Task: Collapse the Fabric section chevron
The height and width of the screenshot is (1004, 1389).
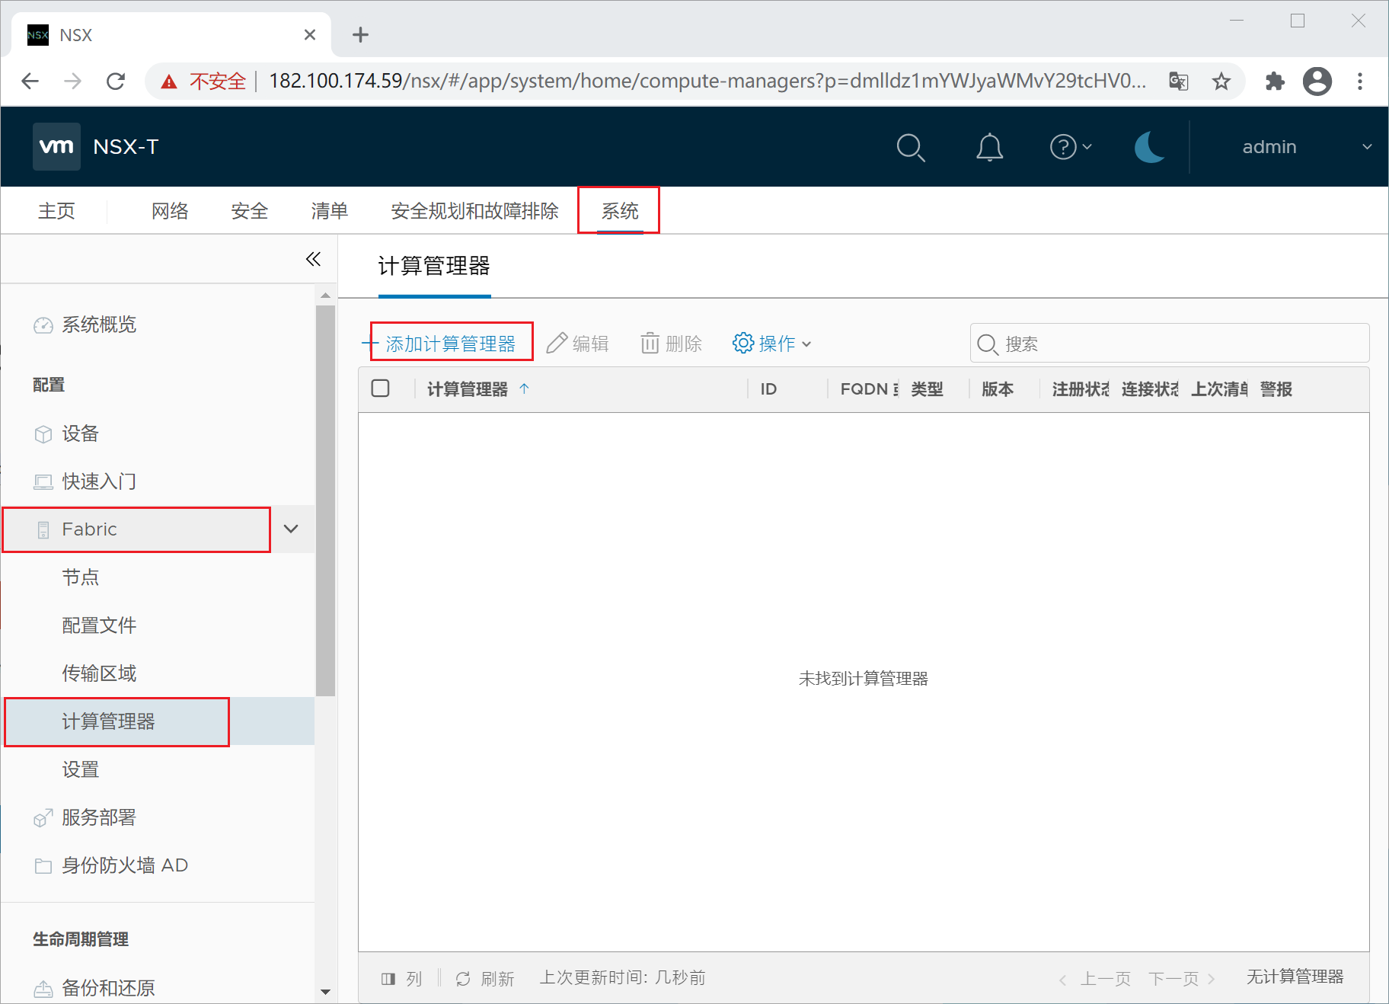Action: click(x=291, y=529)
